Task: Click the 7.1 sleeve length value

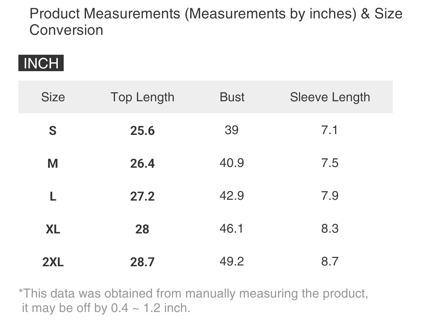Action: point(329,130)
